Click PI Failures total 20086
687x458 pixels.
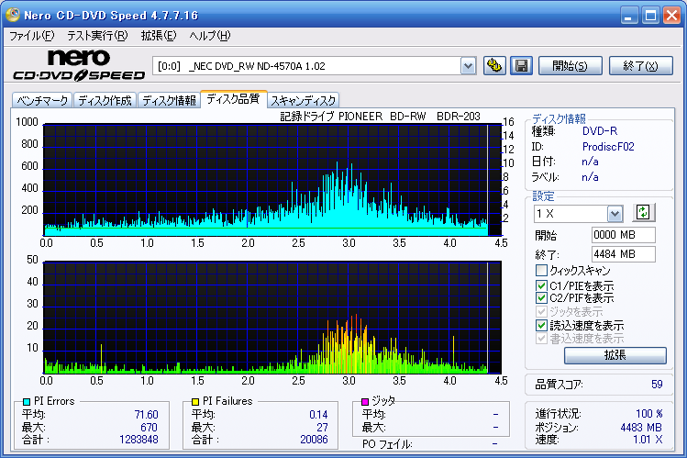314,439
